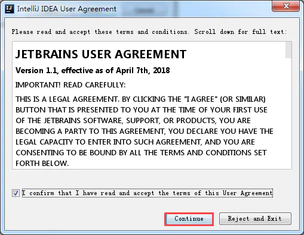Click the 'Please read and accept these terms' instruction
Screen dimensions: 304x235
point(149,32)
